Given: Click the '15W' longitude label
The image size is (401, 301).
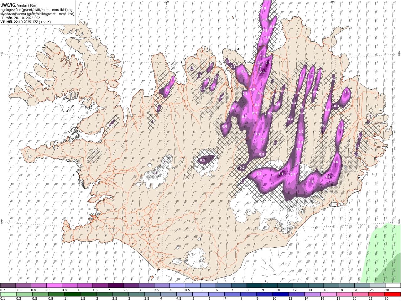Looking at the screenshot, I should coord(332,2).
